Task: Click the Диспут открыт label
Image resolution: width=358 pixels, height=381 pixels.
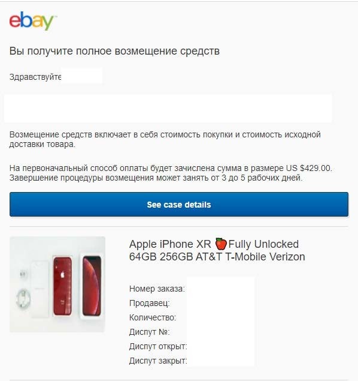Action: pyautogui.click(x=158, y=346)
